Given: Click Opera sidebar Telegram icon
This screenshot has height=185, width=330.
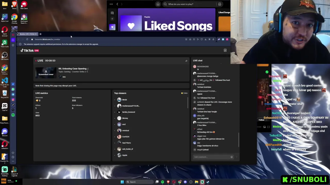Looking at the screenshot, I should pos(13,94).
